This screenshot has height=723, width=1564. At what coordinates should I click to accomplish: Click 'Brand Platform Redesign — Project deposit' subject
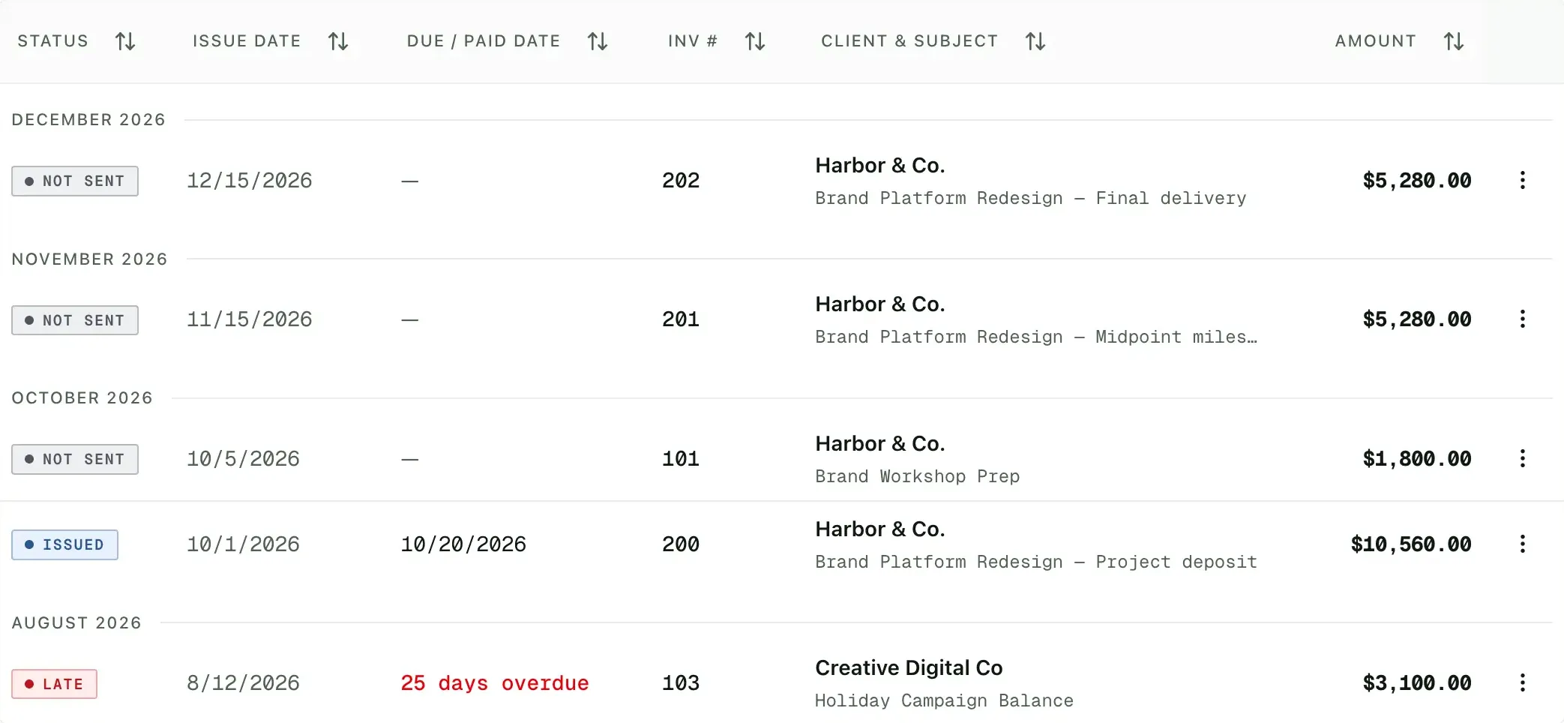pos(1036,562)
